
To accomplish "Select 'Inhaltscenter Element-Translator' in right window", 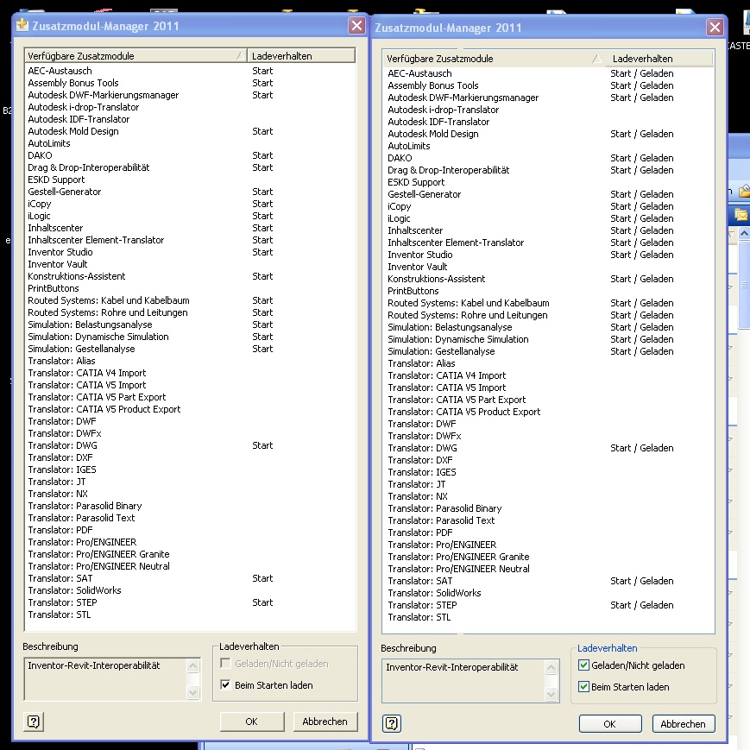I will click(x=456, y=243).
